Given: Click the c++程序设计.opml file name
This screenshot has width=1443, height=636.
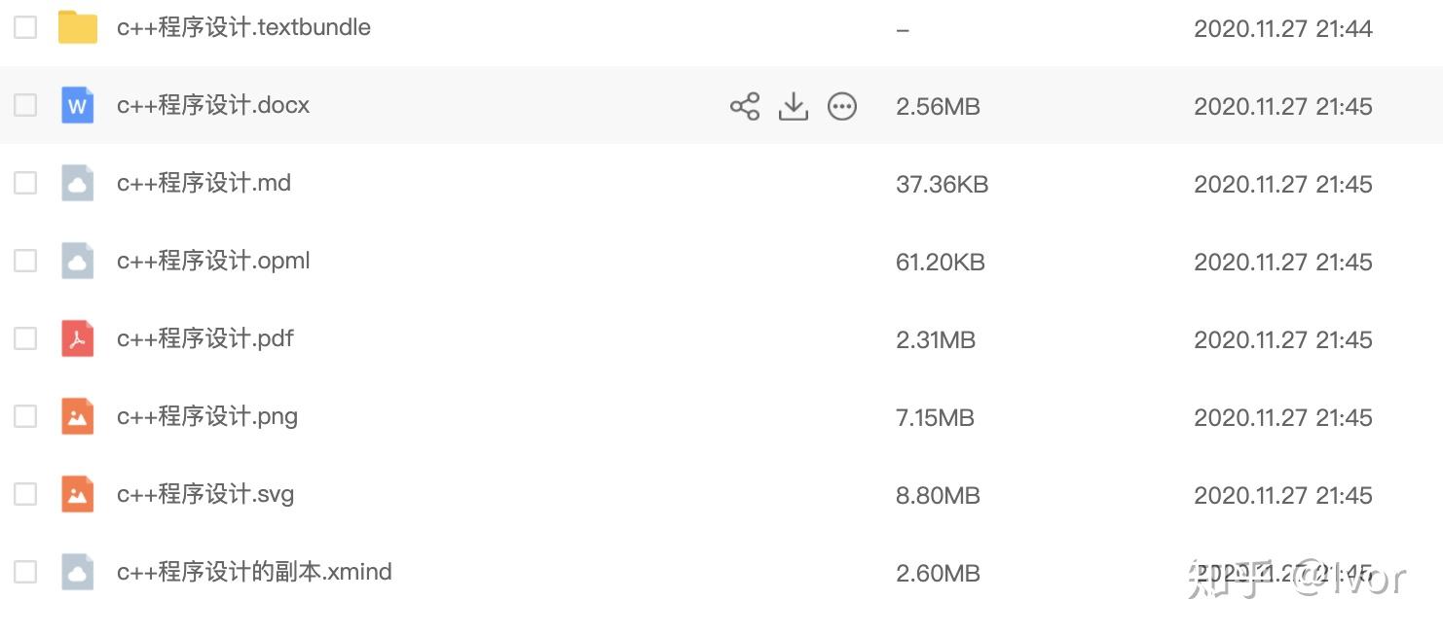Looking at the screenshot, I should pyautogui.click(x=213, y=261).
